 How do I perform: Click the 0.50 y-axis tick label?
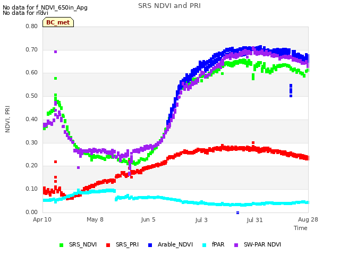(x=32, y=96)
